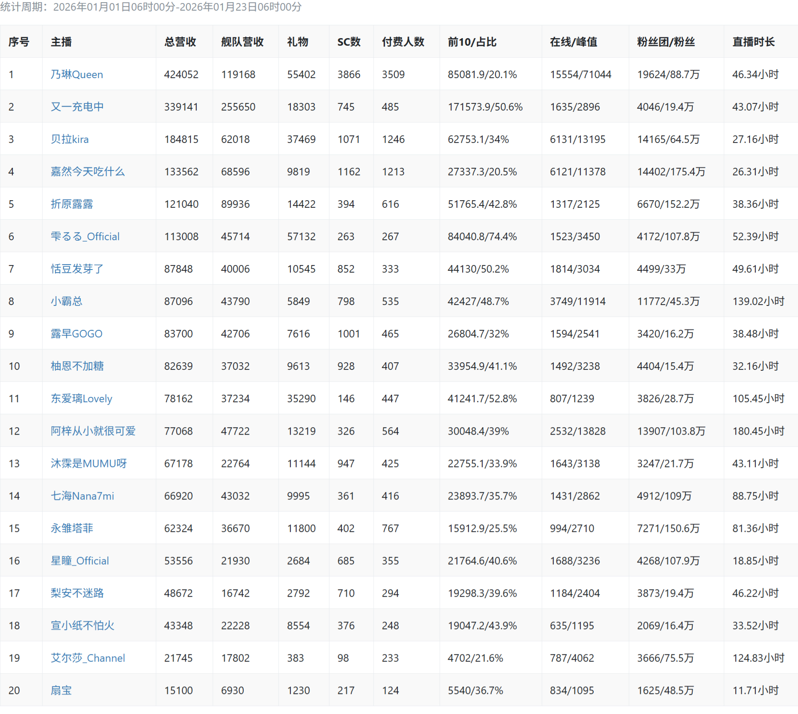Image resolution: width=798 pixels, height=714 pixels.
Task: Click the 付费人数 column header
Action: 403,42
